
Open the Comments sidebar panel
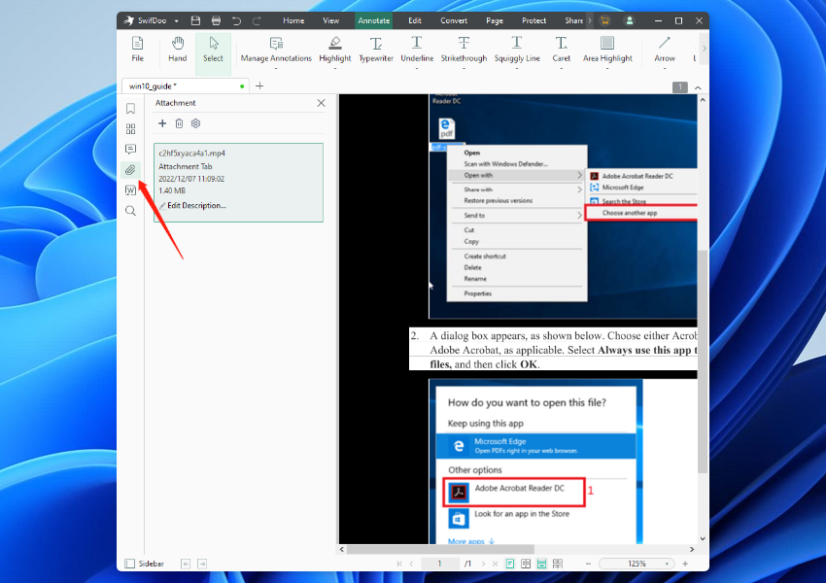click(130, 149)
